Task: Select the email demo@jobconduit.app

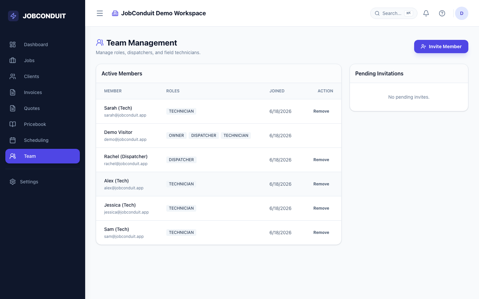Action: coord(125,140)
